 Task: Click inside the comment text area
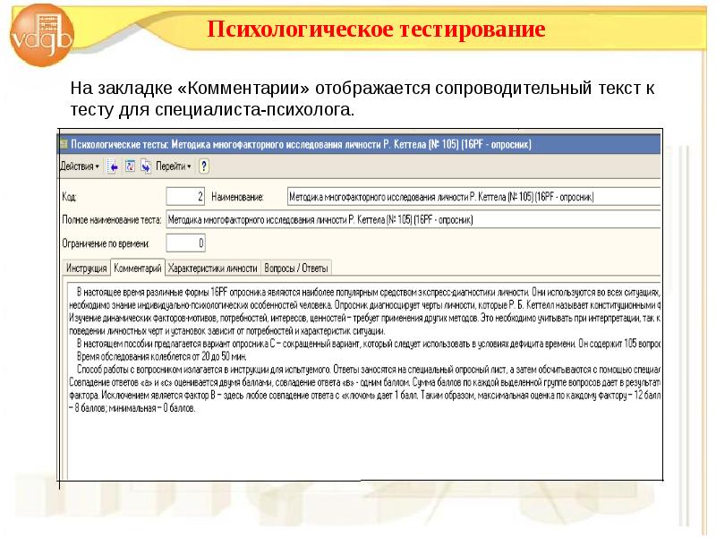click(x=358, y=430)
